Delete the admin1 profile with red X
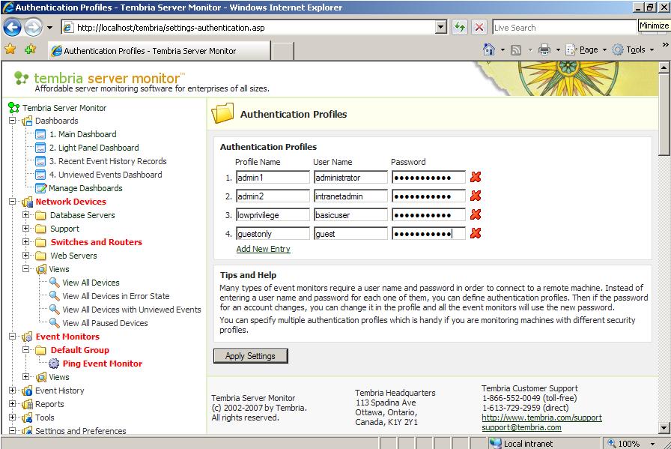Image resolution: width=671 pixels, height=449 pixels. [x=476, y=177]
